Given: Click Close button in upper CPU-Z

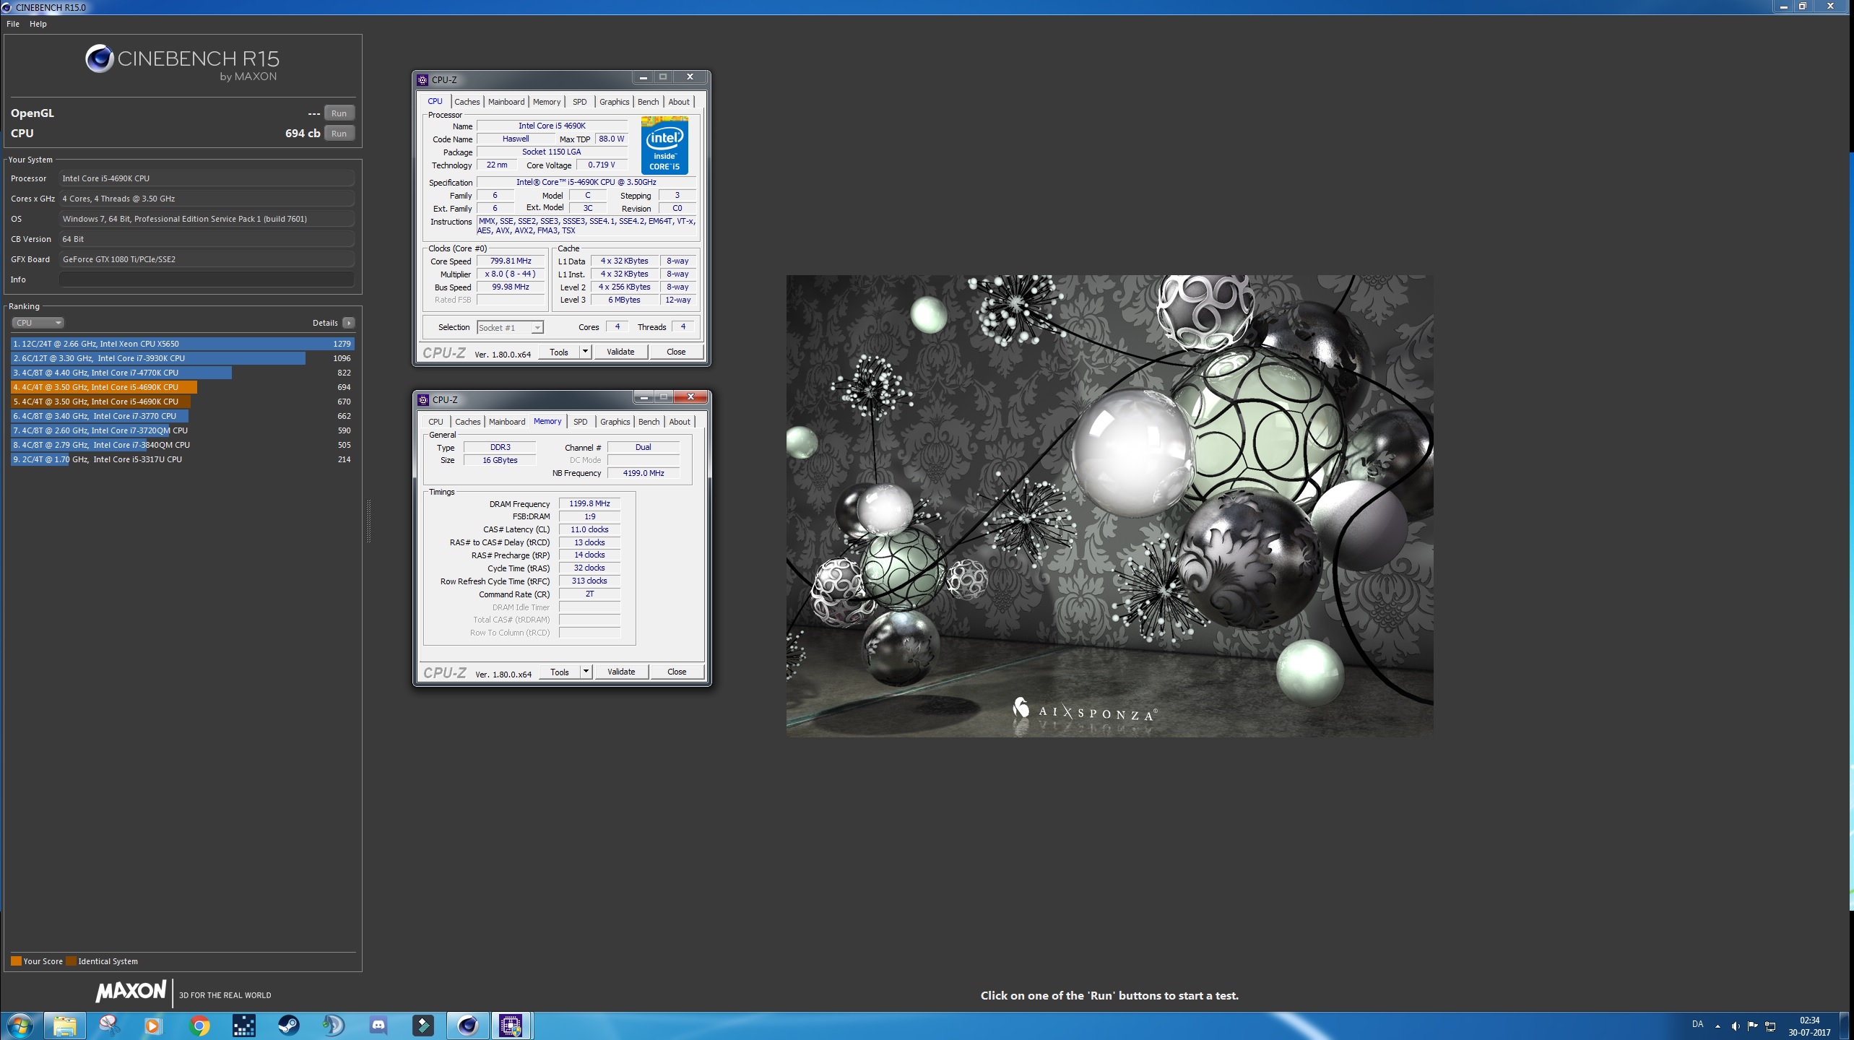Looking at the screenshot, I should pos(676,352).
